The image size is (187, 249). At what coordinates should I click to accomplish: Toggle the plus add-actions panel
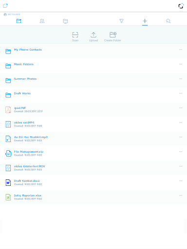145,21
